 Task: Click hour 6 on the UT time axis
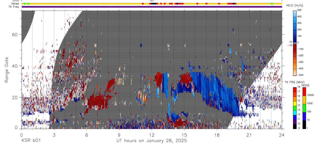[86, 135]
